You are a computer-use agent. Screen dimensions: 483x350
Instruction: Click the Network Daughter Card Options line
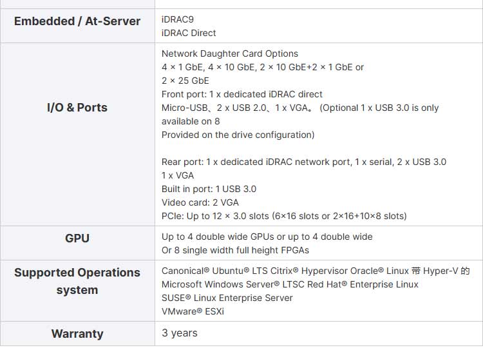pyautogui.click(x=230, y=53)
